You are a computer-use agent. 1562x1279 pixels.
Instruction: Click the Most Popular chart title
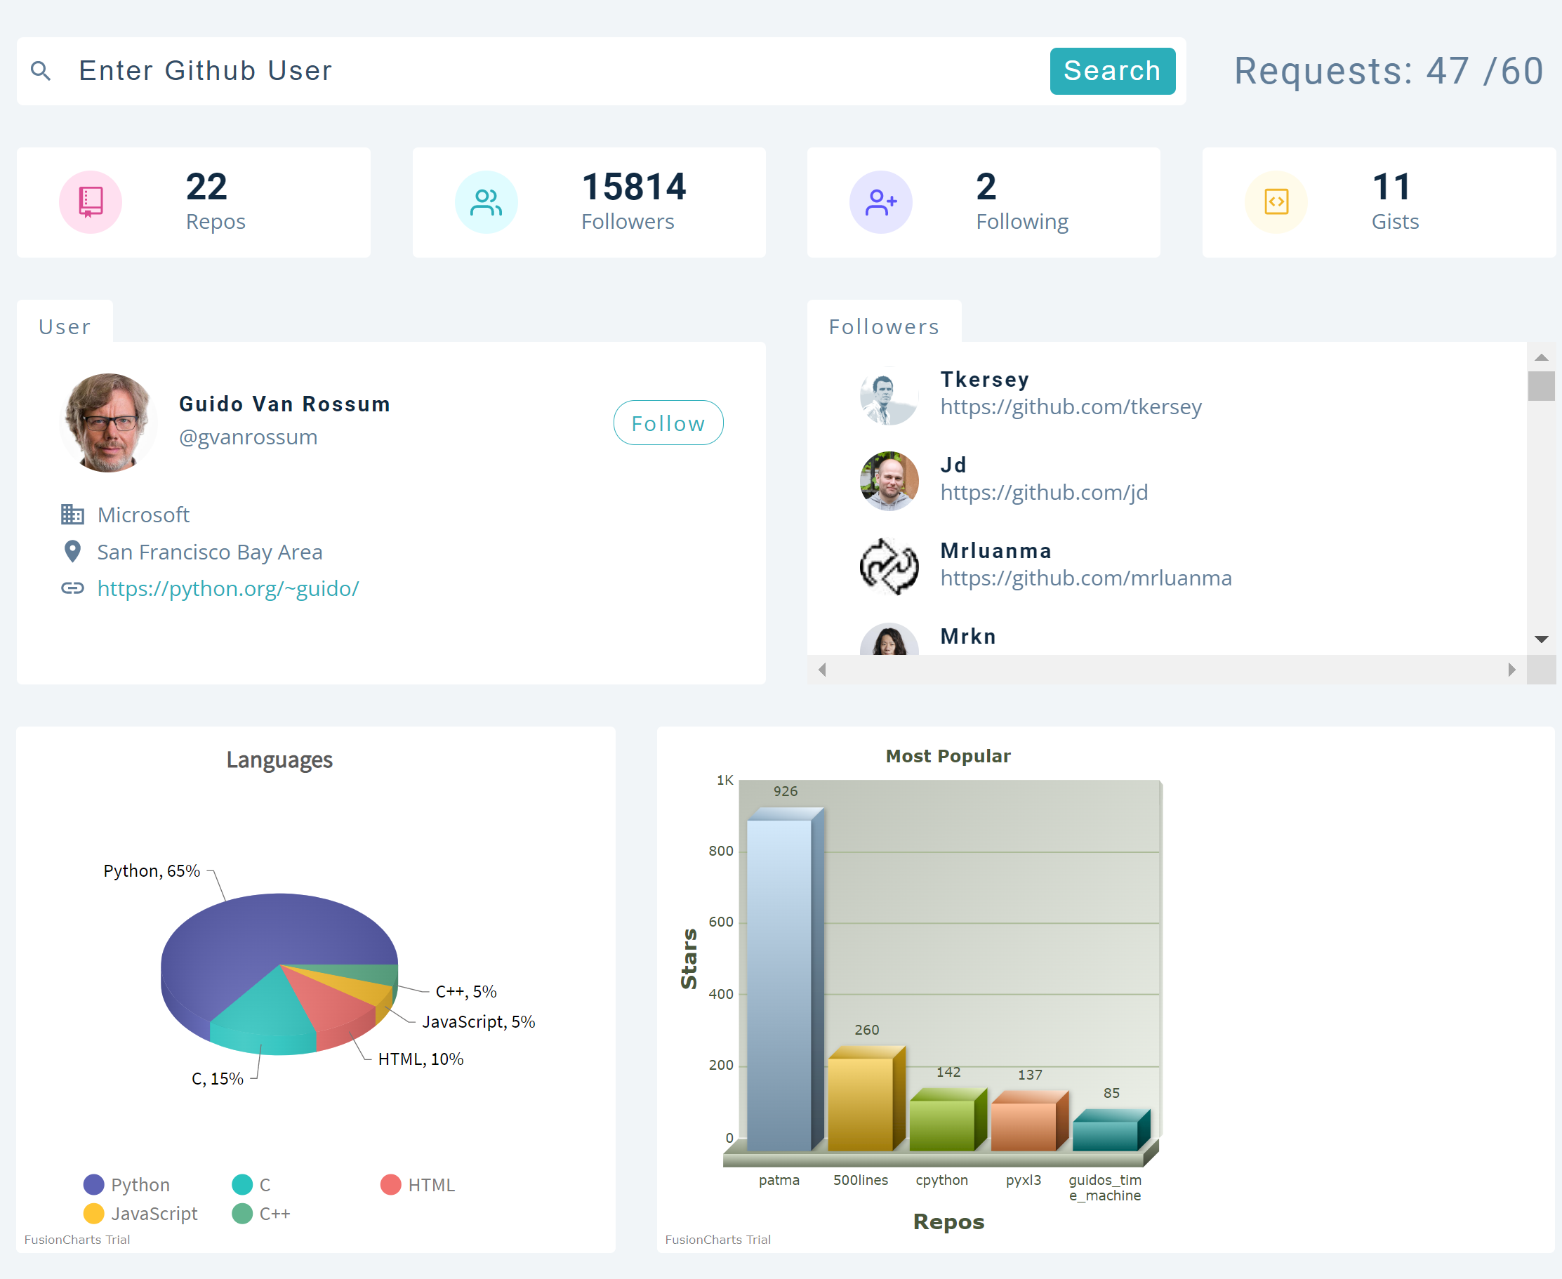[948, 756]
